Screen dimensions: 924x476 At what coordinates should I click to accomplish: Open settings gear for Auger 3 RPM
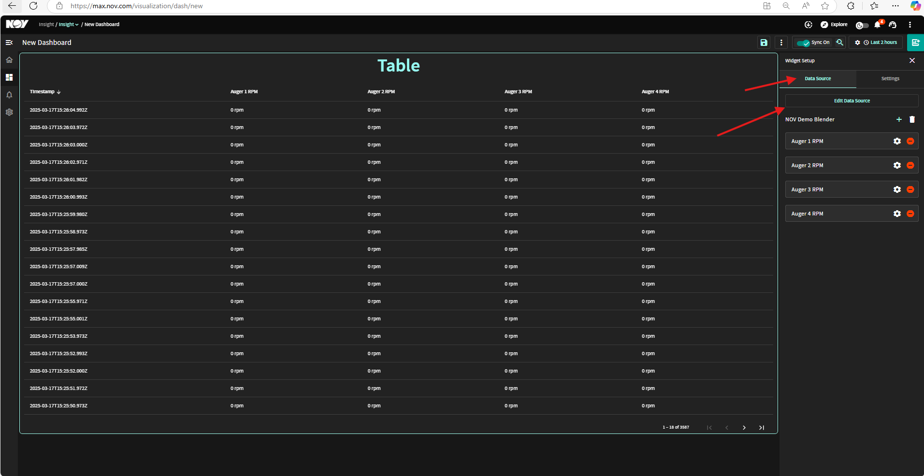coord(897,189)
